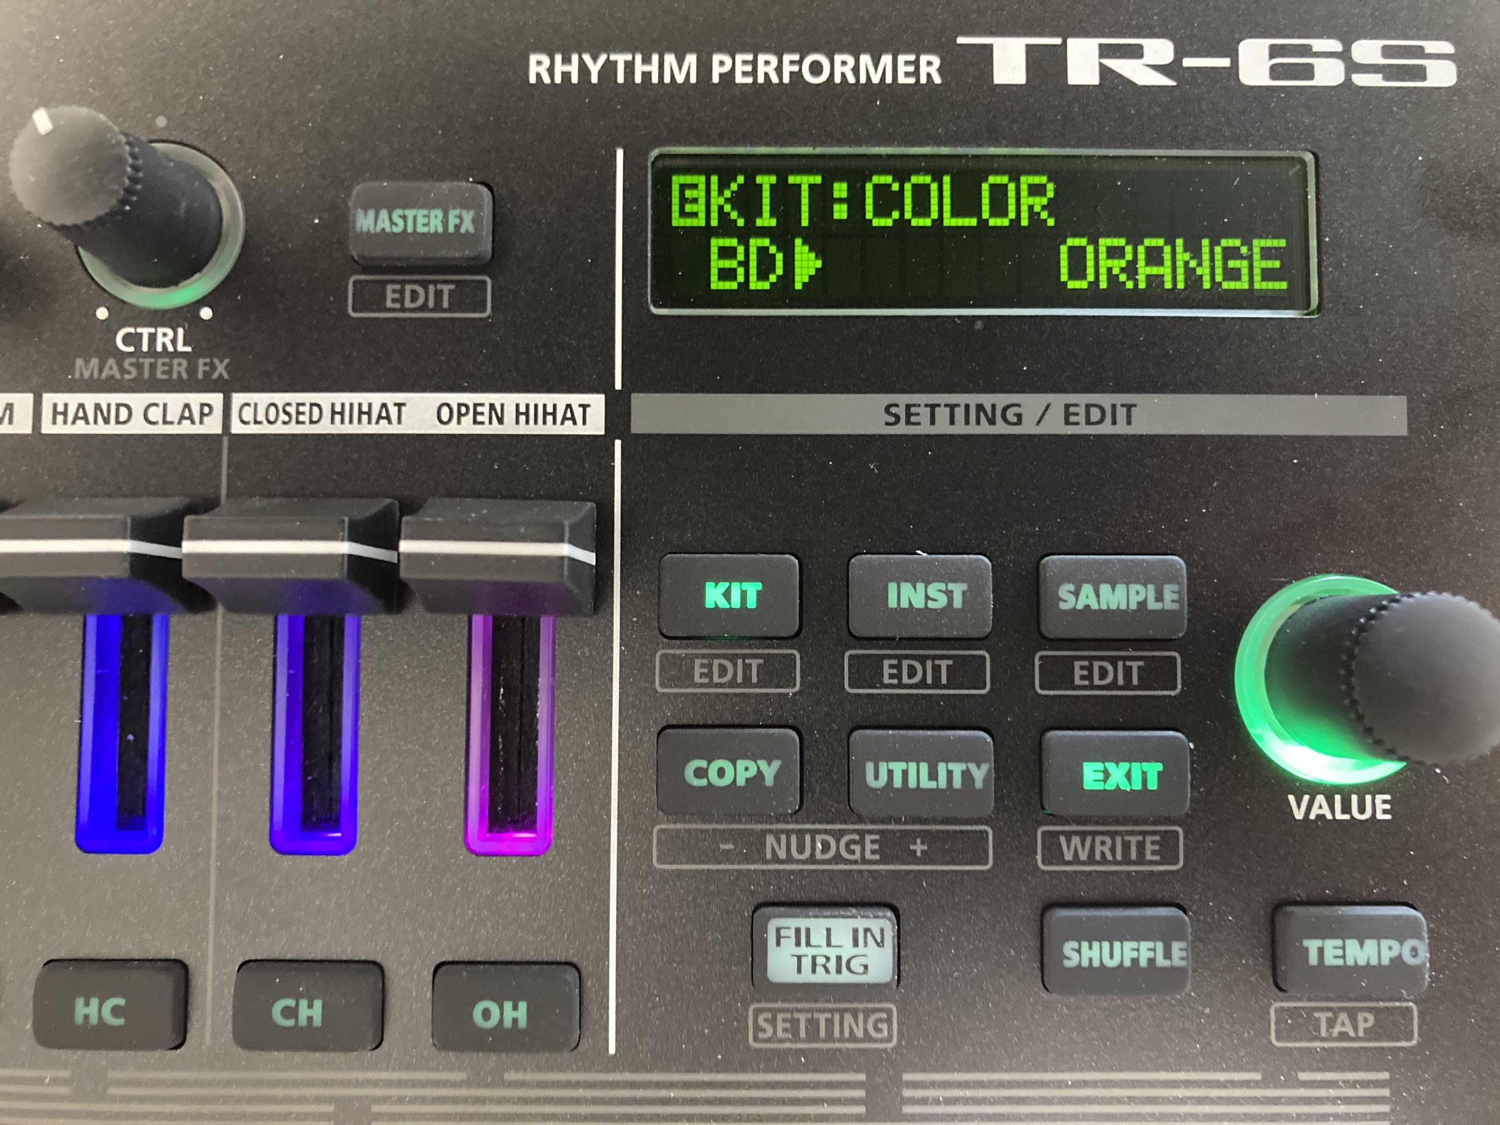Viewport: 1500px width, 1125px height.
Task: Tap the SAMPLE button
Action: tap(1113, 598)
